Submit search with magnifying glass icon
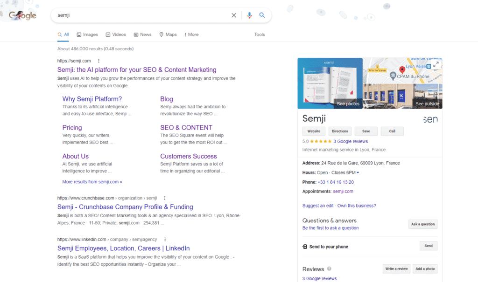 pyautogui.click(x=262, y=15)
